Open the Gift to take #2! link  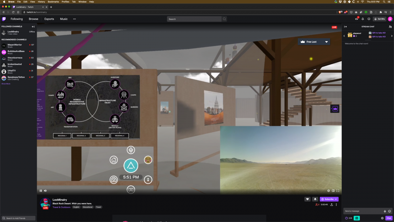pos(379,33)
